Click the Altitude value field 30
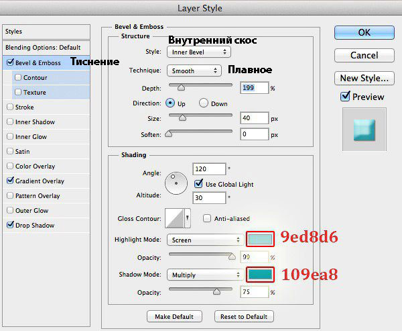402x331 pixels. click(209, 197)
